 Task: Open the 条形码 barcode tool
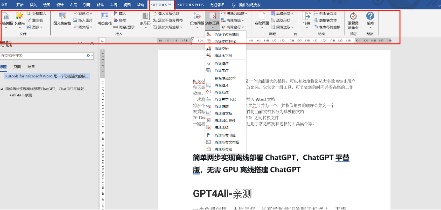(145, 20)
